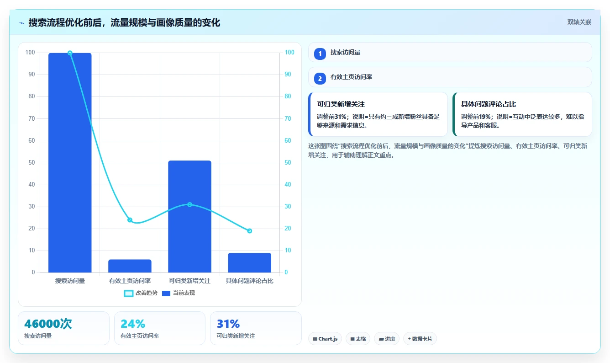Select the 有效主页访问率 list item
The image size is (610, 363).
click(450, 77)
